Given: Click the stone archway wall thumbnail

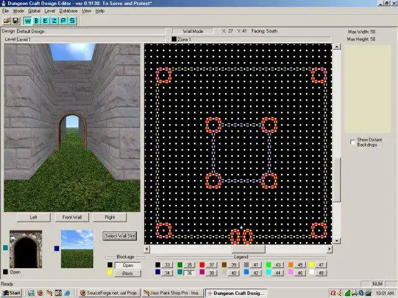Looking at the screenshot, I should pyautogui.click(x=26, y=249).
